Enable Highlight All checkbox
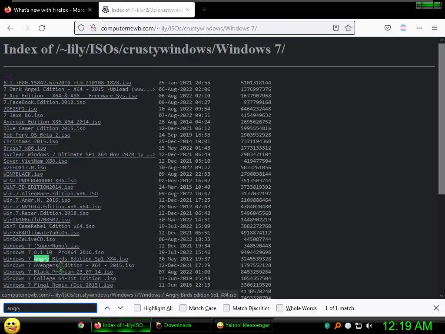445x334 pixels. pos(137,308)
